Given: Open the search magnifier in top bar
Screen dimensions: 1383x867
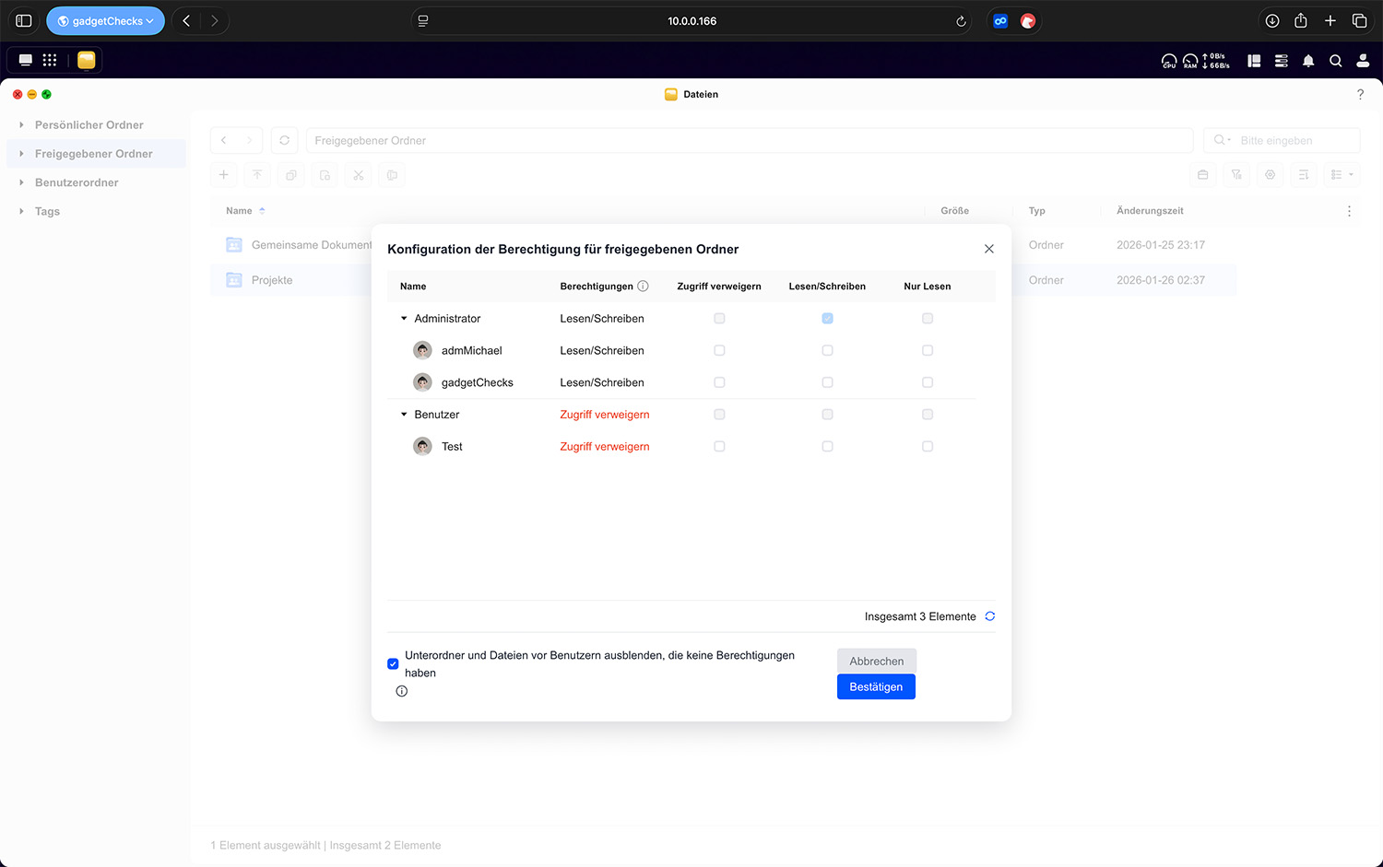Looking at the screenshot, I should click(1335, 61).
